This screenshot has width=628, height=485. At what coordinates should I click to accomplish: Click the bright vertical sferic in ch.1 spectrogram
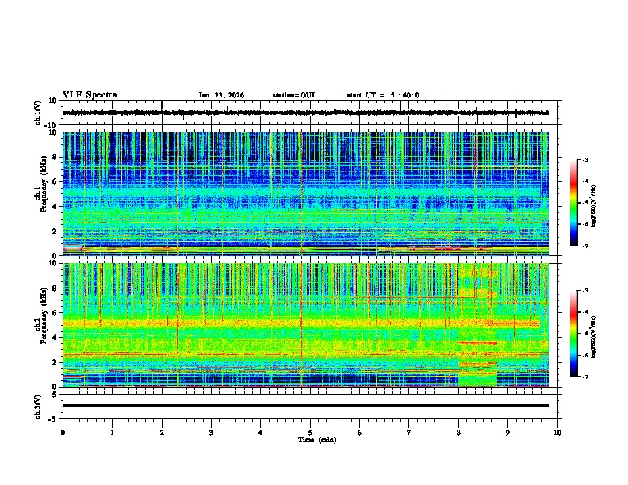point(301,193)
